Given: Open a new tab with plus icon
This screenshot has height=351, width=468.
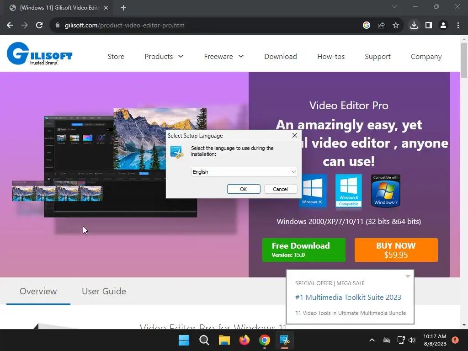Looking at the screenshot, I should point(123,8).
